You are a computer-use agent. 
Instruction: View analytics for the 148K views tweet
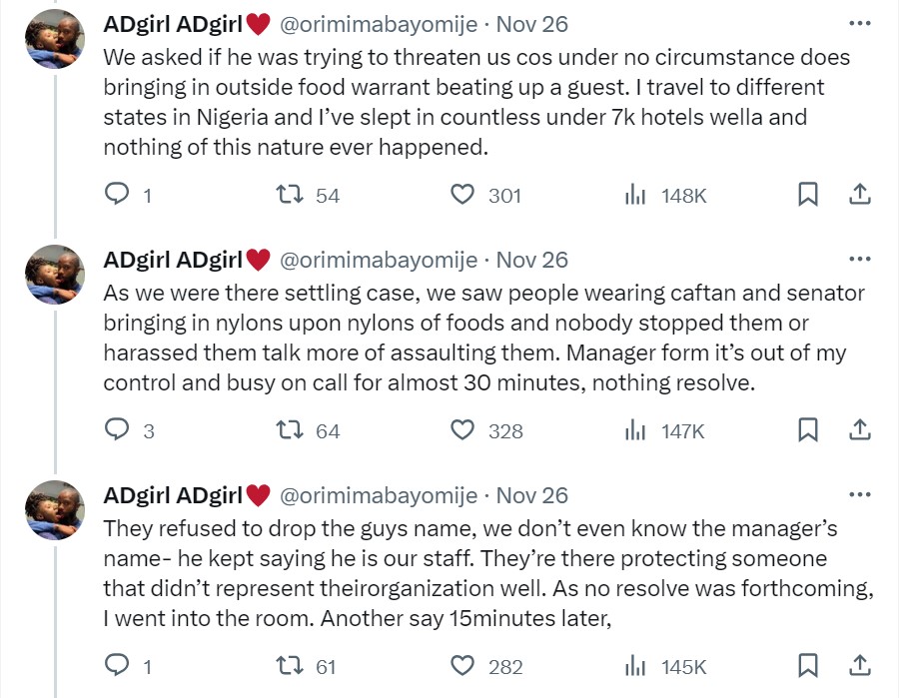[x=635, y=196]
